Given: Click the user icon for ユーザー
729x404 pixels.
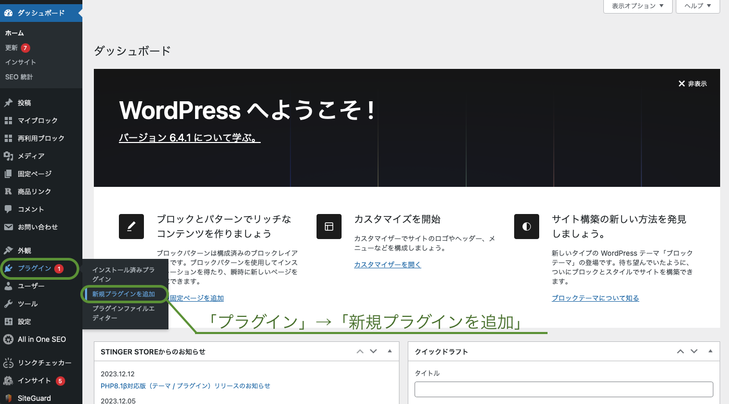Looking at the screenshot, I should coord(8,286).
